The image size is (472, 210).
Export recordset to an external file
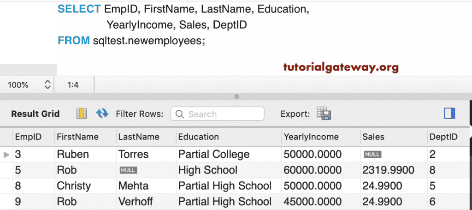click(324, 113)
